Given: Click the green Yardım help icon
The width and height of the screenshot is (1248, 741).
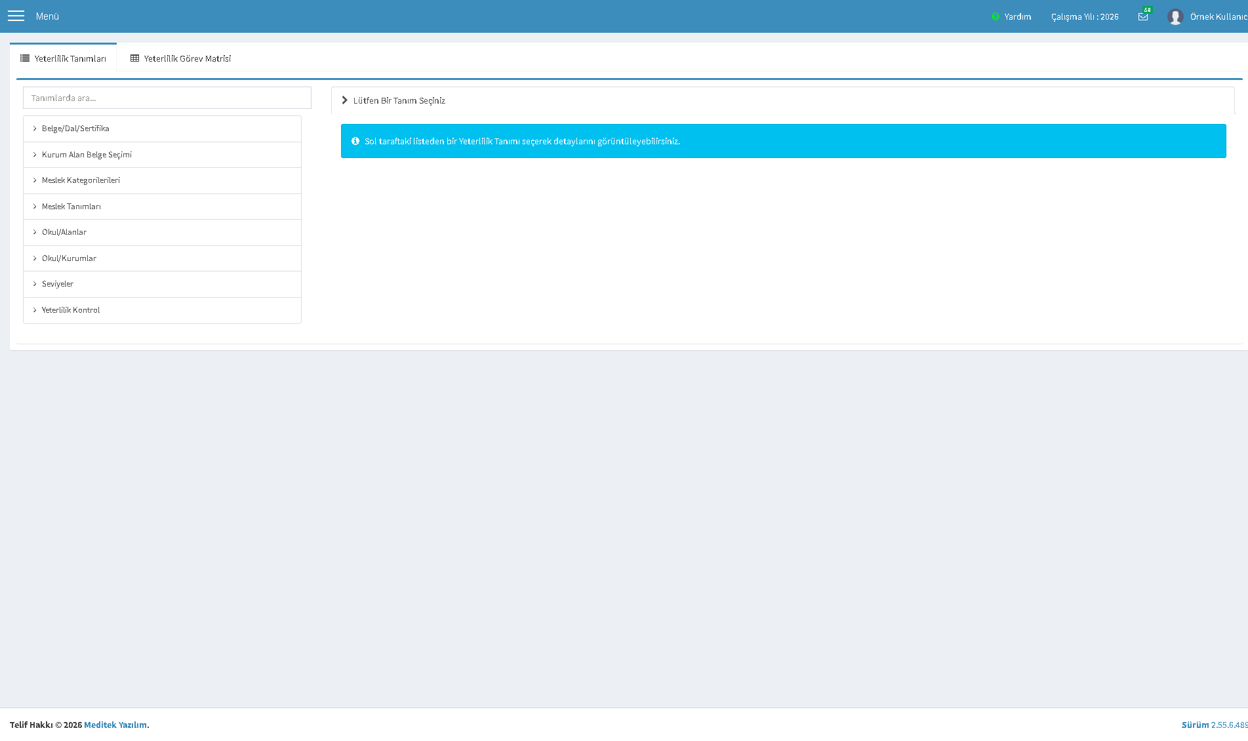Looking at the screenshot, I should [x=996, y=16].
